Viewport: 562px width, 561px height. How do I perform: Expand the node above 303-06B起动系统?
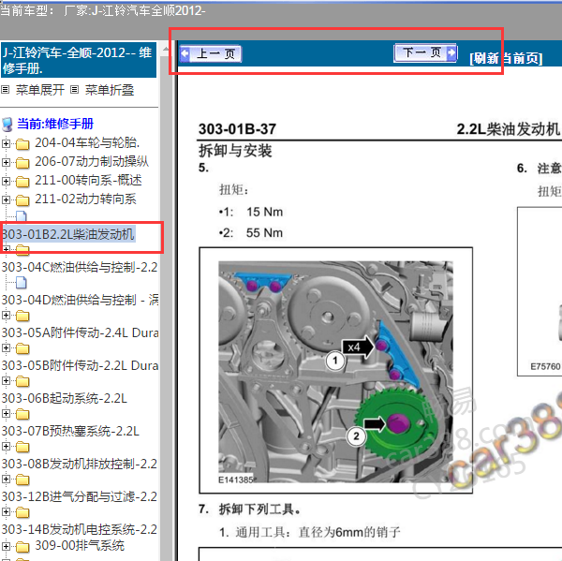pyautogui.click(x=6, y=380)
